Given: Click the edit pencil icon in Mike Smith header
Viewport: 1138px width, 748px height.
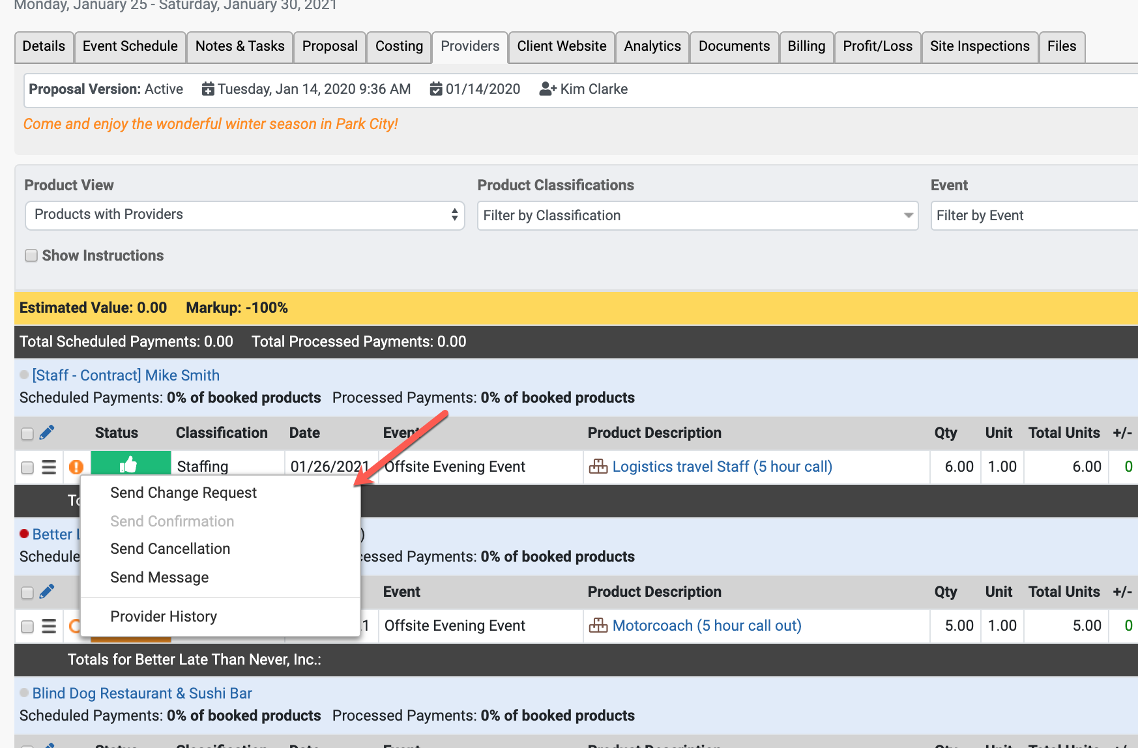Looking at the screenshot, I should tap(47, 432).
